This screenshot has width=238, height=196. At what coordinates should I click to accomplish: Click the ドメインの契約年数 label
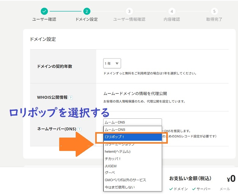tap(55, 66)
